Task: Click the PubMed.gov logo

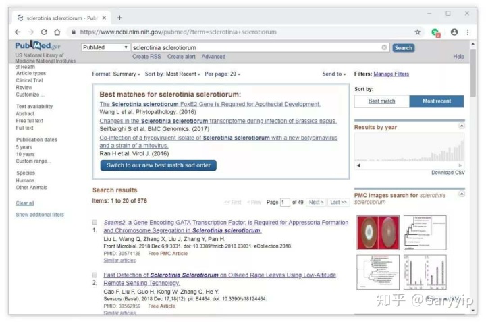Action: pyautogui.click(x=38, y=46)
